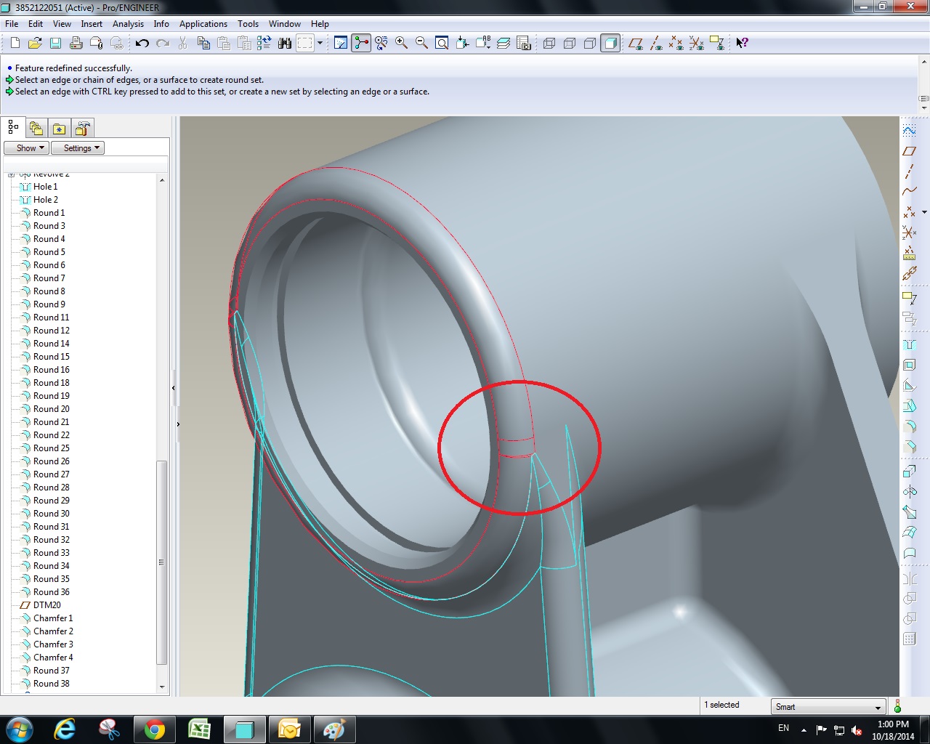Undo the last action
930x744 pixels.
click(142, 44)
